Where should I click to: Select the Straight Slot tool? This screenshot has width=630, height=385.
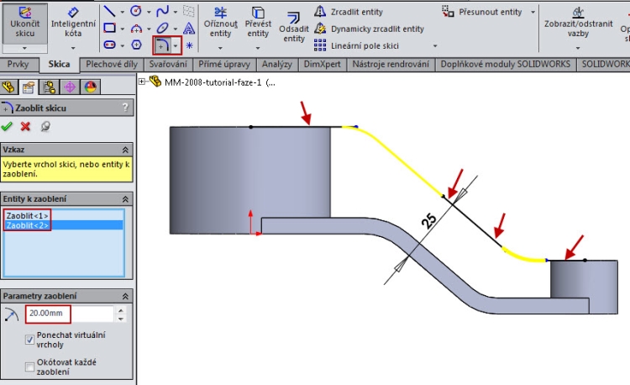(x=109, y=45)
